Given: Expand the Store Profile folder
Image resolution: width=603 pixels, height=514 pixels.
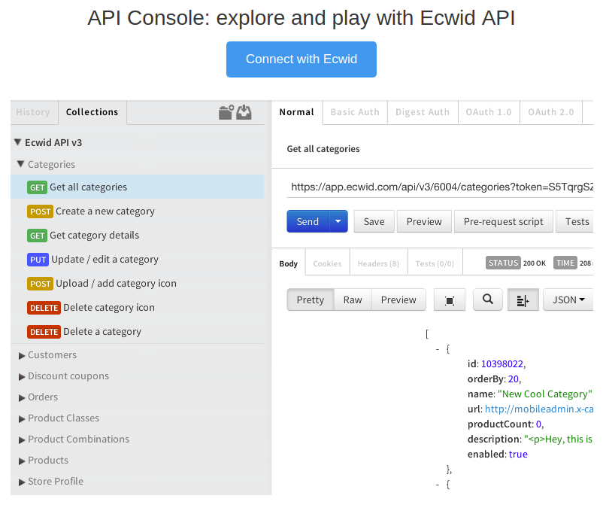Looking at the screenshot, I should pyautogui.click(x=22, y=482).
